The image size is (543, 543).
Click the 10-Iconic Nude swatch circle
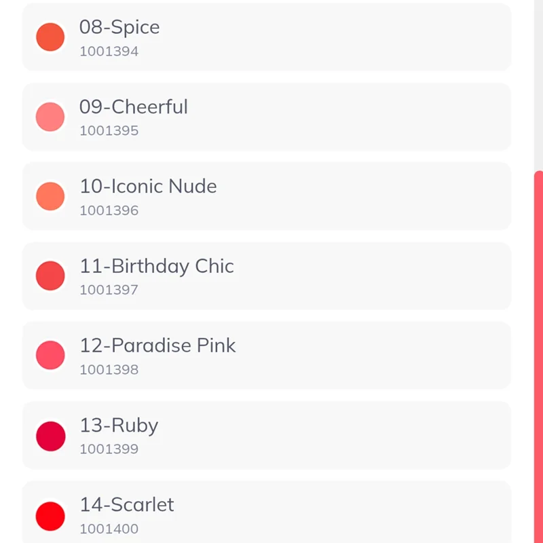[x=50, y=196]
